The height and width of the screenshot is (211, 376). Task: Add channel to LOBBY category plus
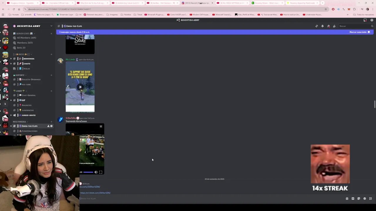51,91
